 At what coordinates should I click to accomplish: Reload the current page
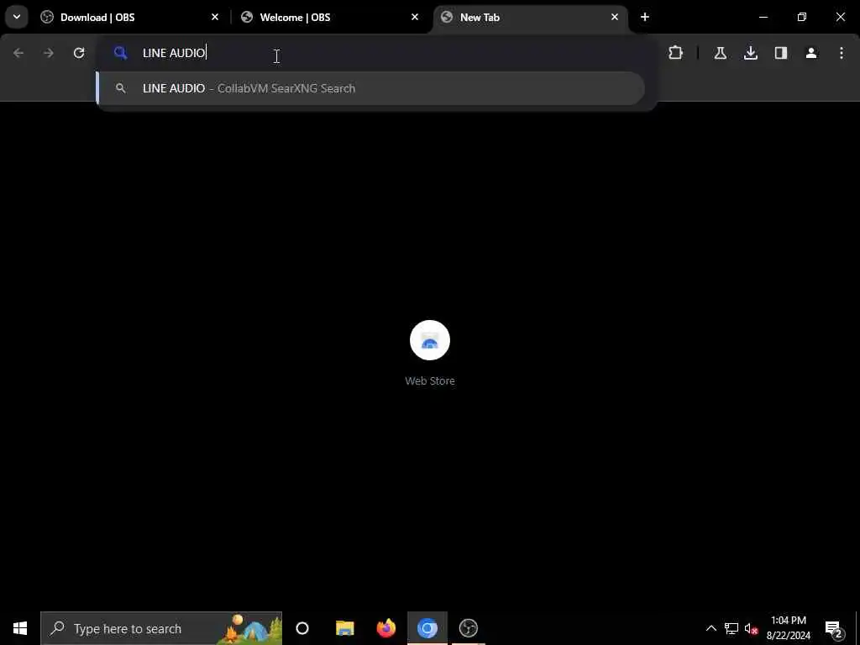coord(79,53)
